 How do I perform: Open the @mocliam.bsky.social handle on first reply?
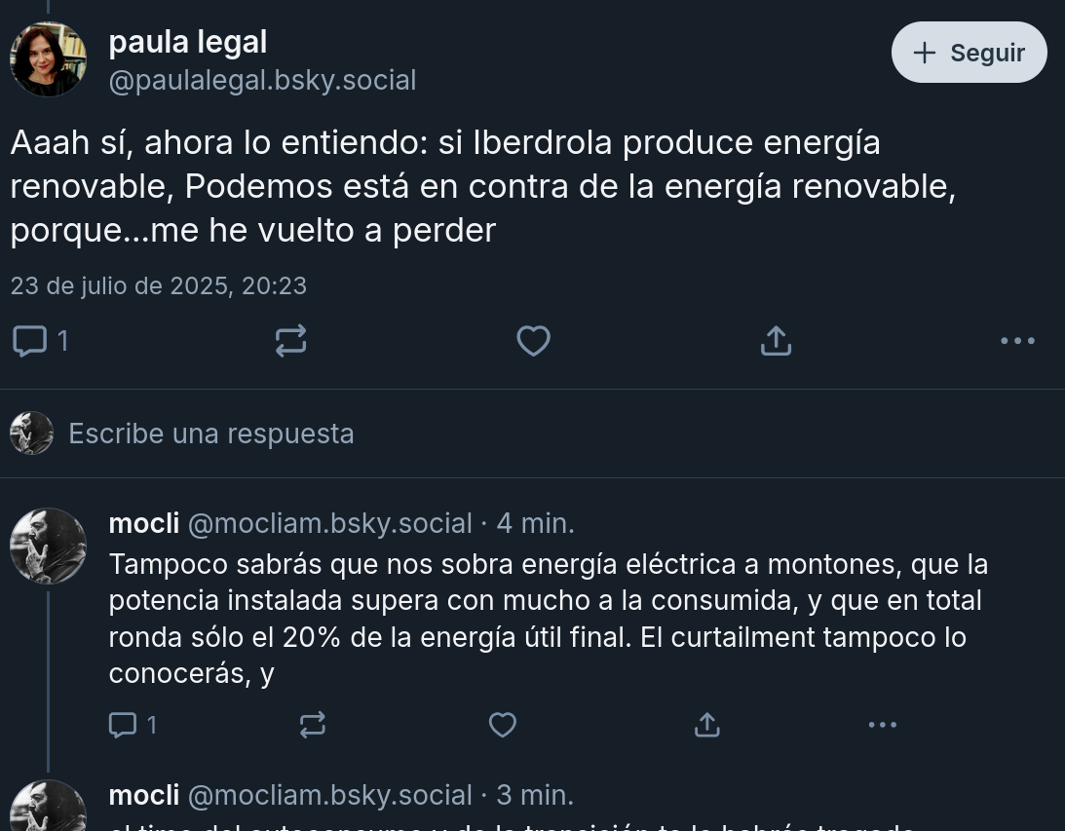[x=329, y=523]
